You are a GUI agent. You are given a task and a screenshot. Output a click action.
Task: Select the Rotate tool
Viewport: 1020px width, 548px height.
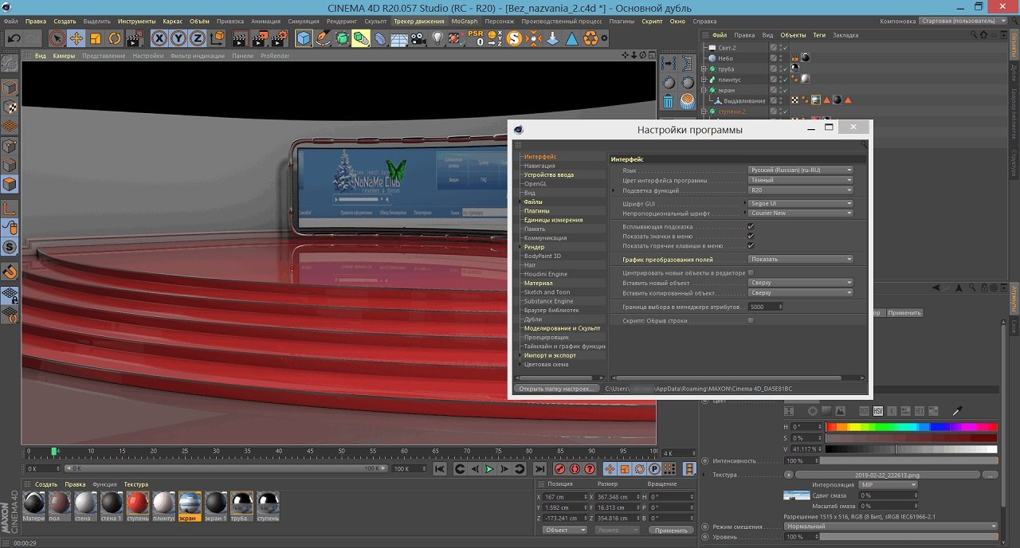(115, 38)
